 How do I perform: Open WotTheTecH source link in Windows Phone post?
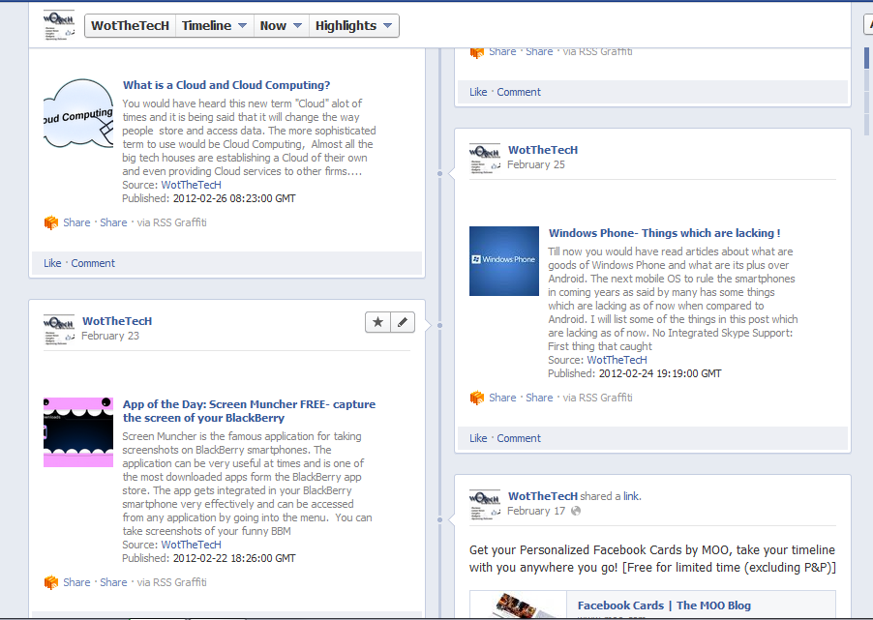[x=617, y=360]
